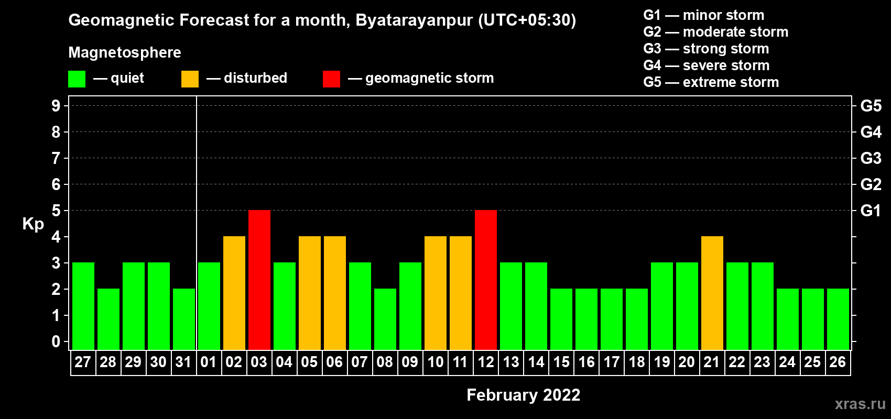Select the green bar for day 17
The image size is (891, 419).
coord(612,319)
